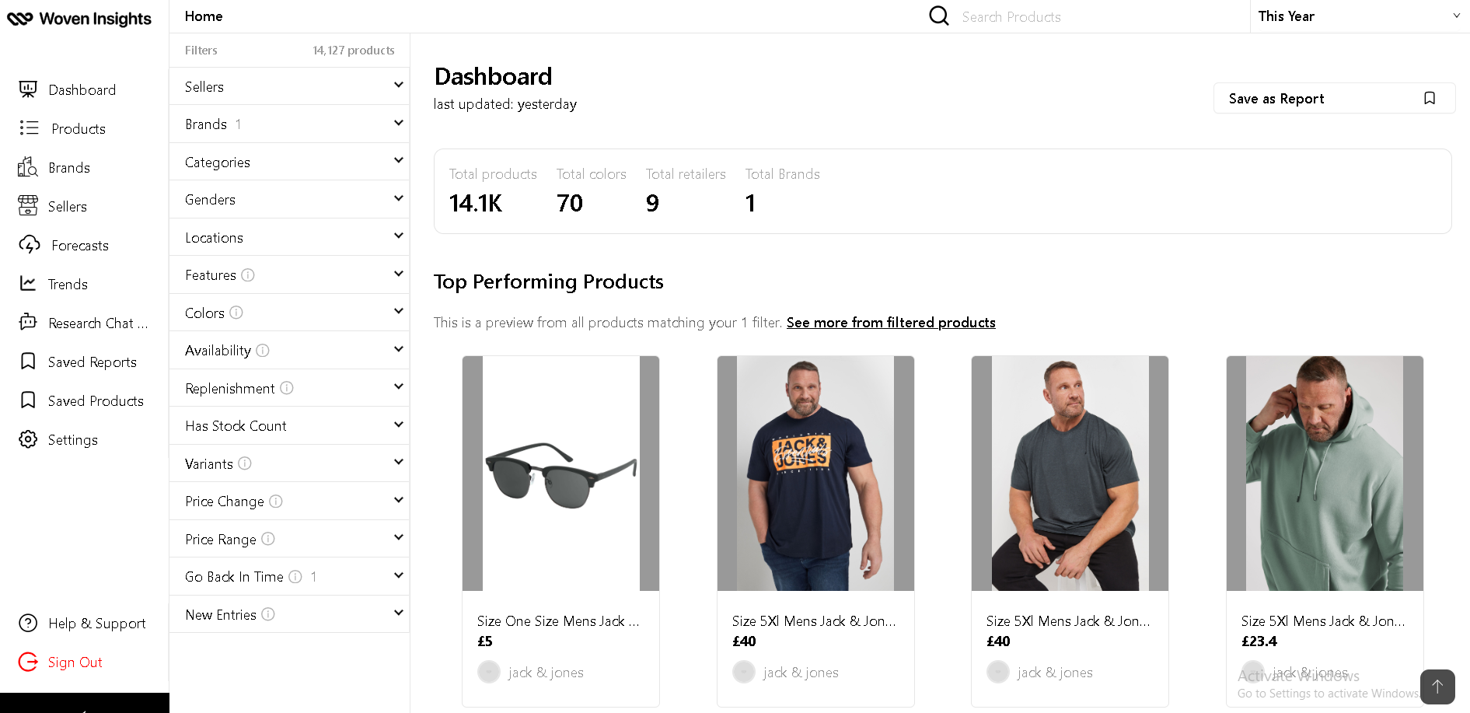Click the Research Chat robot icon
The image size is (1470, 713).
pos(28,322)
